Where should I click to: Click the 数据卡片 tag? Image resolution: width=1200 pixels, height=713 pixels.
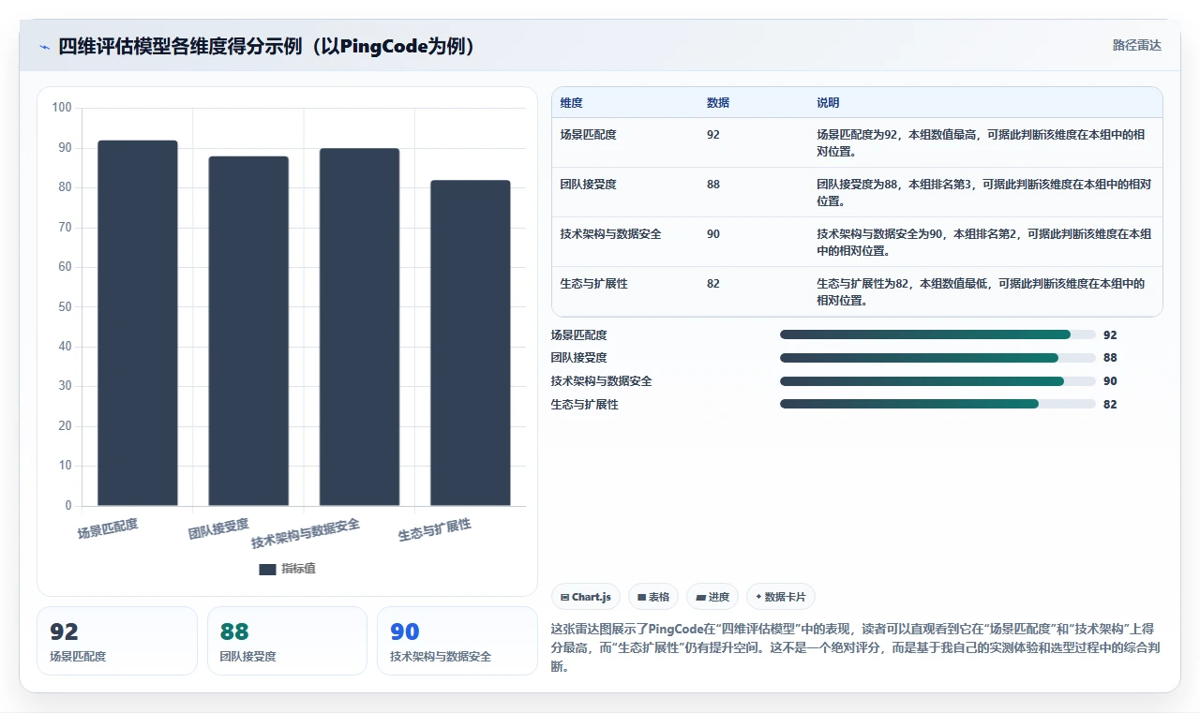click(781, 597)
